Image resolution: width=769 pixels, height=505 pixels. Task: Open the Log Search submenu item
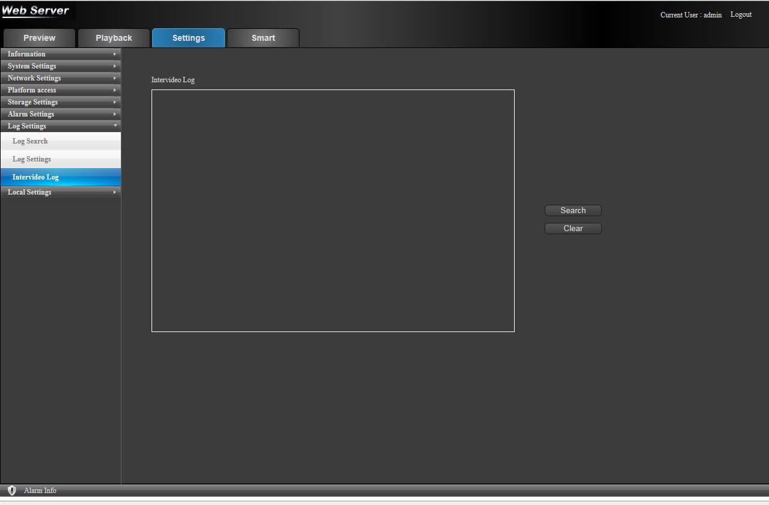pyautogui.click(x=30, y=141)
